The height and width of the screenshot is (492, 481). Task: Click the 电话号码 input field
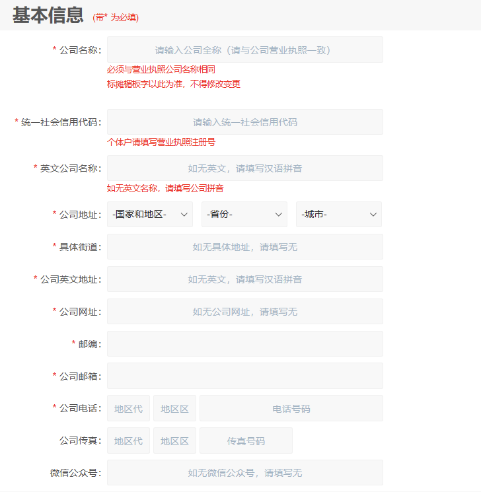(291, 408)
